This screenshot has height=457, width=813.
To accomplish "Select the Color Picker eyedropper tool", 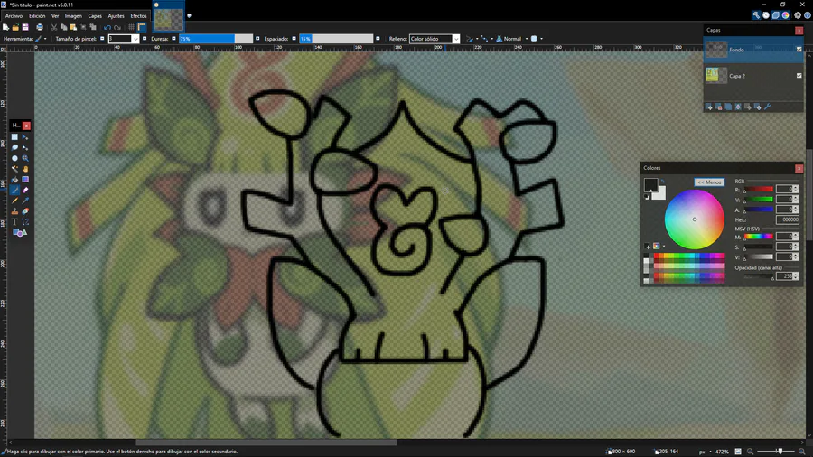I will (x=25, y=201).
